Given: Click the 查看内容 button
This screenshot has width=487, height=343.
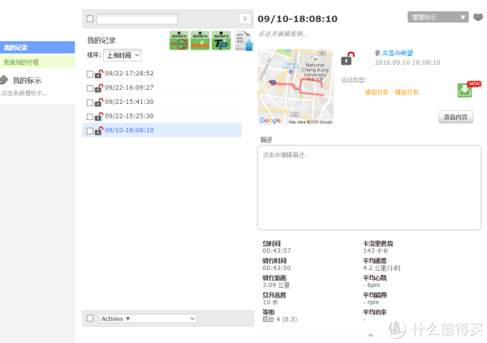Looking at the screenshot, I should pyautogui.click(x=455, y=117).
